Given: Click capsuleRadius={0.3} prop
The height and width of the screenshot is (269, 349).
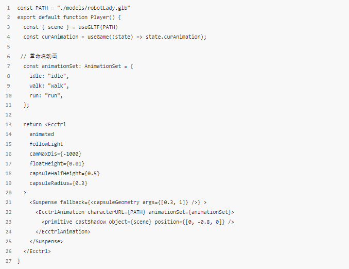Looking at the screenshot, I should coord(59,183).
